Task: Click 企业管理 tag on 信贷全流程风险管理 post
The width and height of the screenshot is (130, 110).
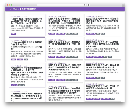Action: (75, 34)
